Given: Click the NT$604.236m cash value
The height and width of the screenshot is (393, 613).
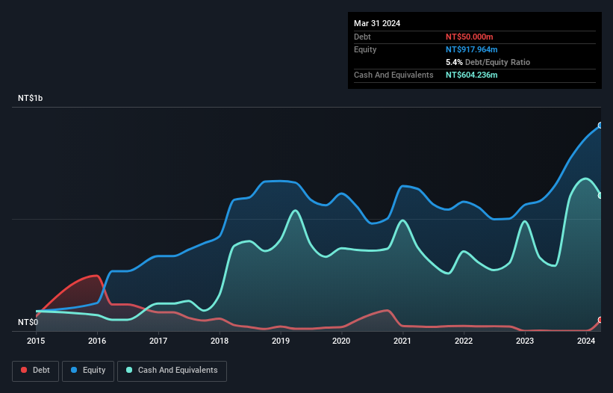Looking at the screenshot, I should tap(471, 75).
